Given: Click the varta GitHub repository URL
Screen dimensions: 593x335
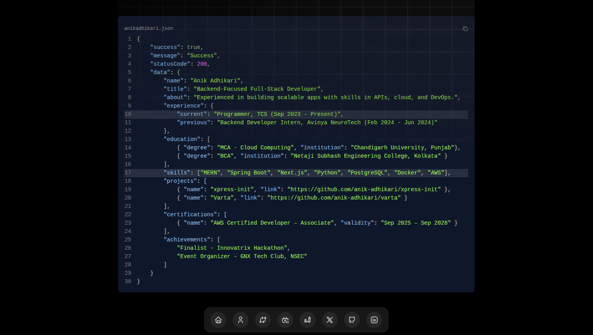Looking at the screenshot, I should click(x=334, y=198).
